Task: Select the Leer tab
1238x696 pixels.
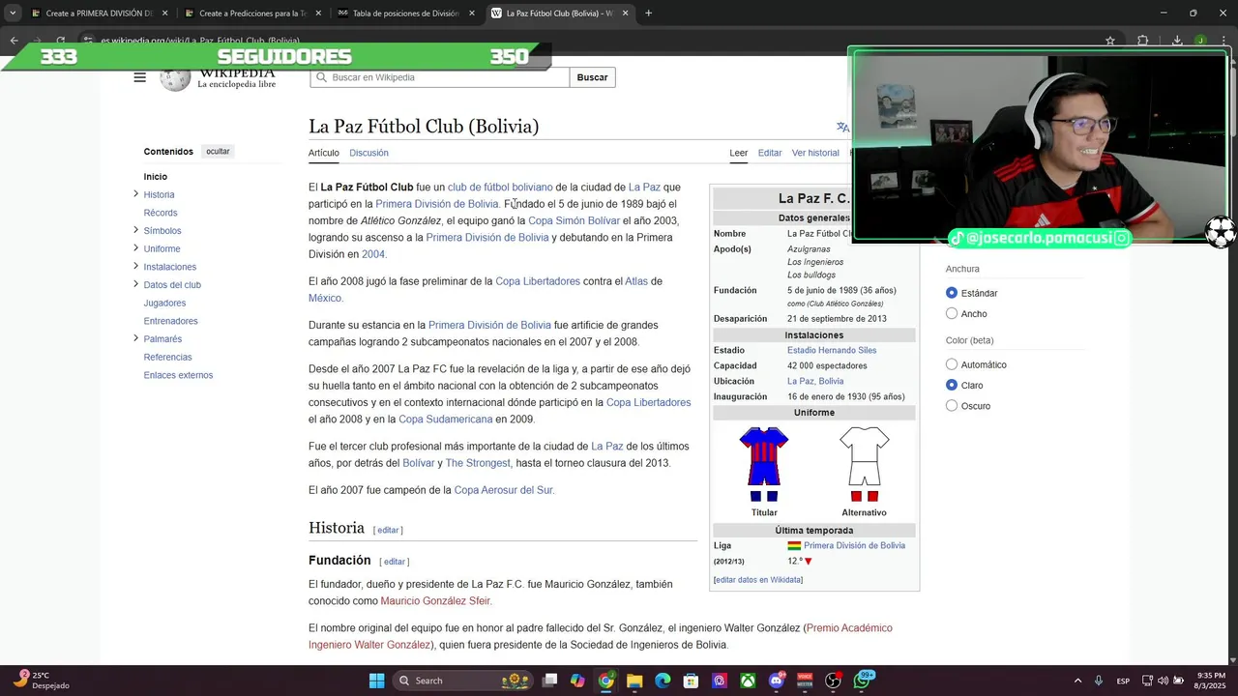Action: pos(739,153)
